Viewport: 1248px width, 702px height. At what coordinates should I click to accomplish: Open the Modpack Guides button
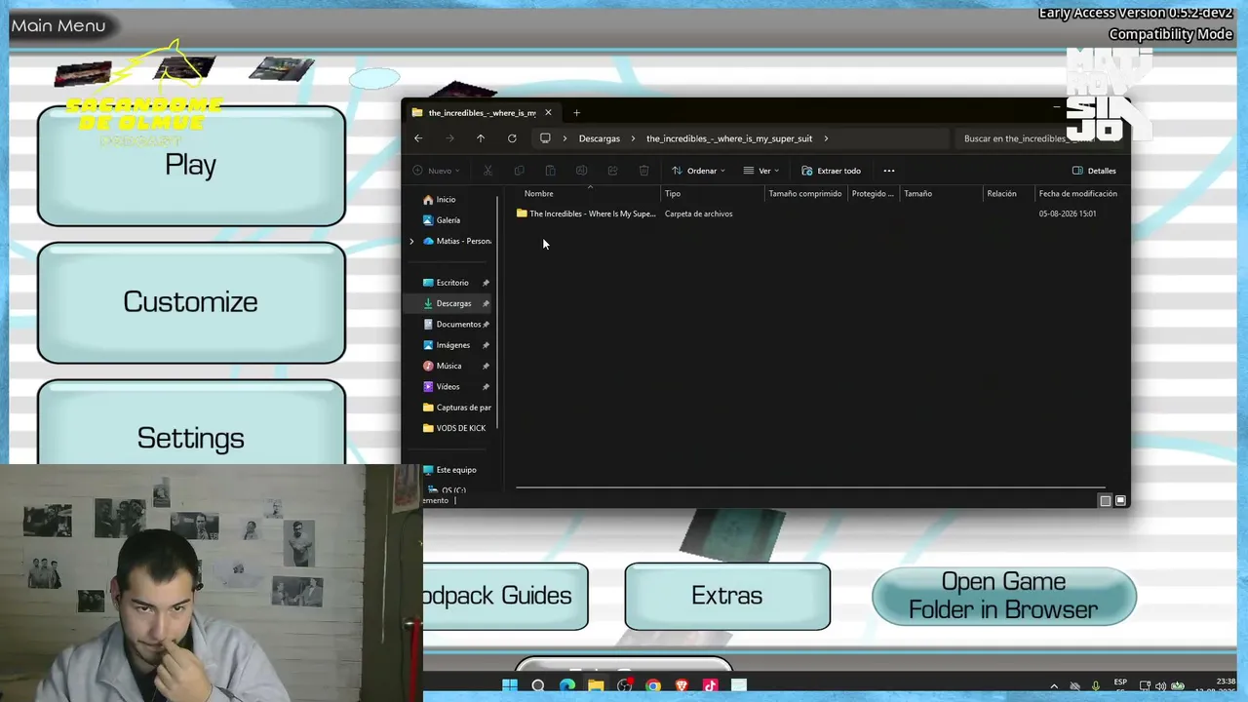pyautogui.click(x=505, y=596)
